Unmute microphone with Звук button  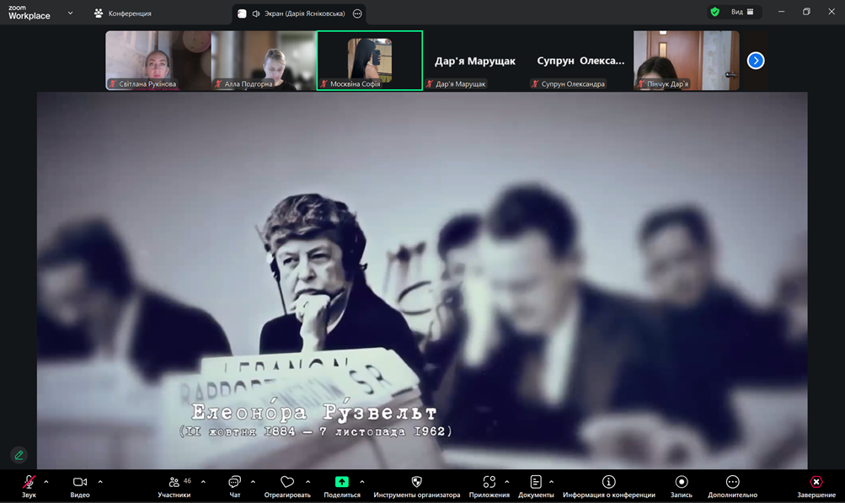pos(29,483)
